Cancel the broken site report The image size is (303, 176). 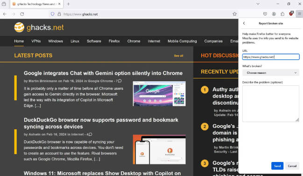292,166
